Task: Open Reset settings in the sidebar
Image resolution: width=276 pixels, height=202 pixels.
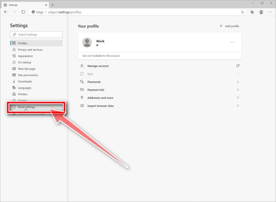Action: pos(36,107)
